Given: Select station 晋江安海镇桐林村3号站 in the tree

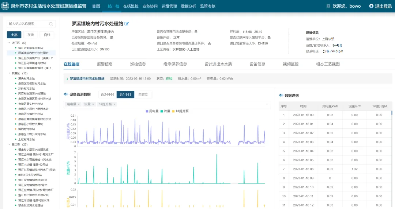Looking at the screenshot, I should (x=33, y=180).
